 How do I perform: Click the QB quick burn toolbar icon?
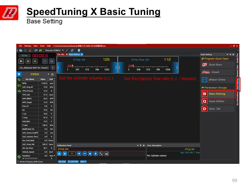click(x=36, y=50)
